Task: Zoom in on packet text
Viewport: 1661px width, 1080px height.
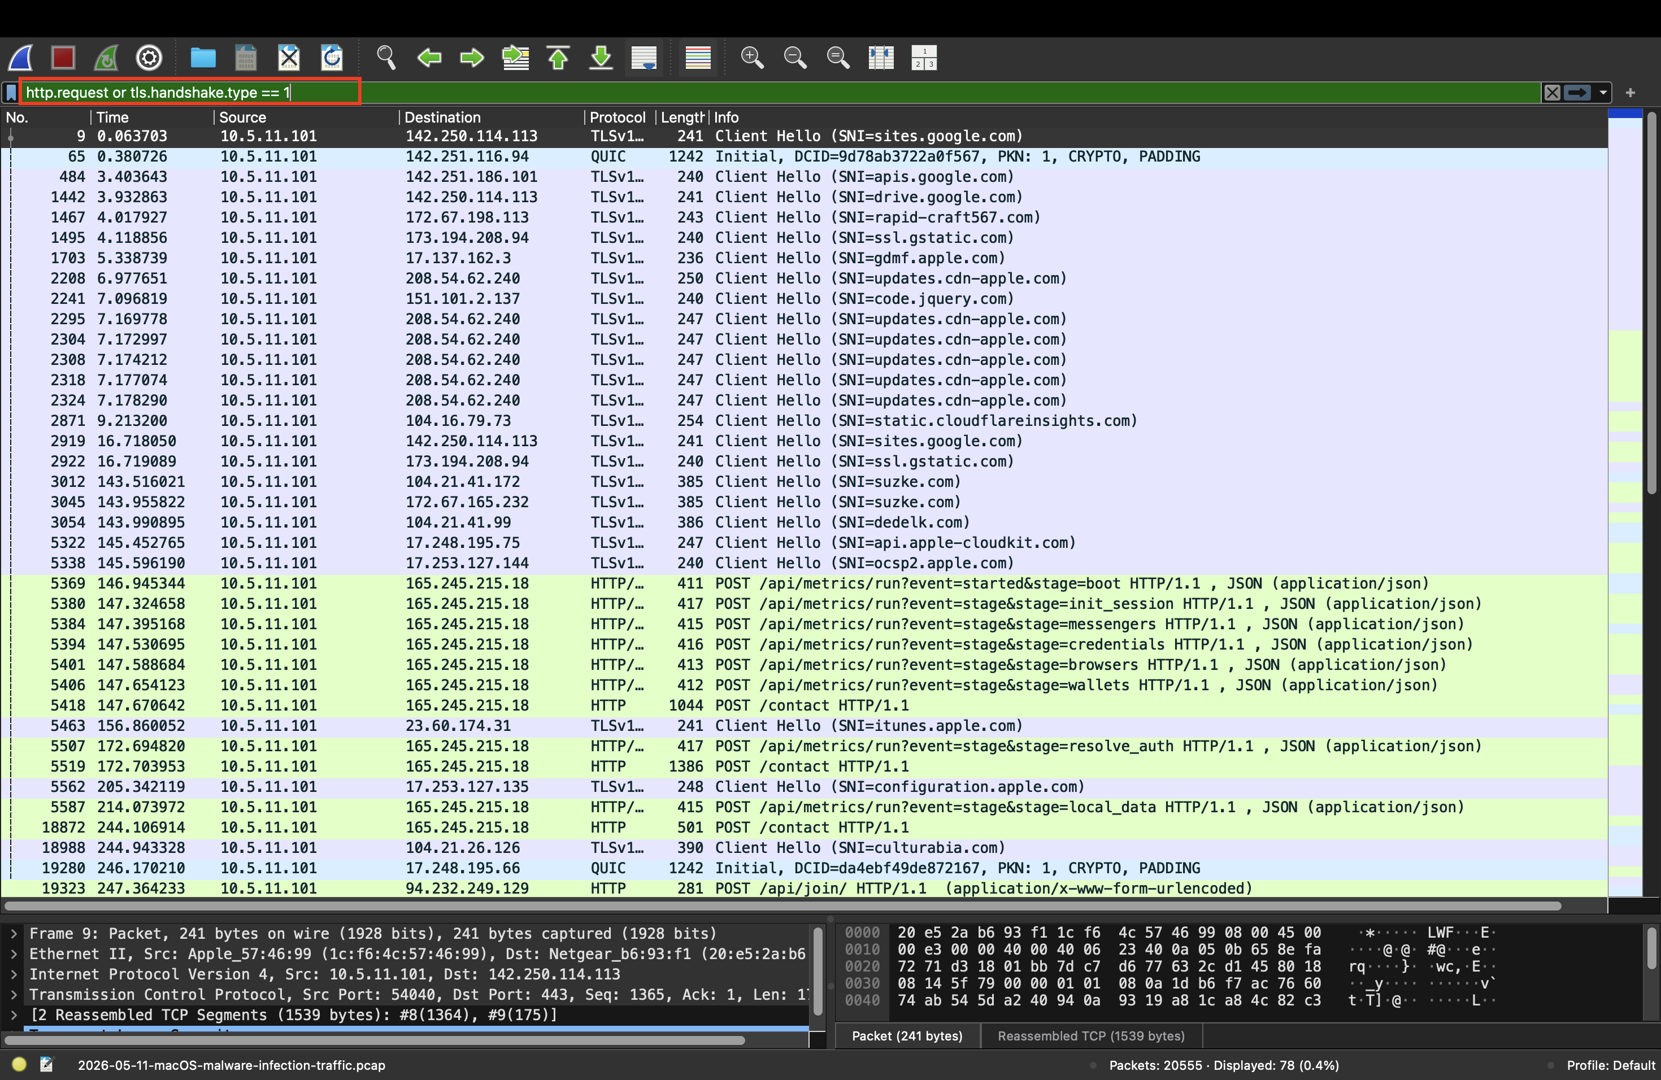Action: click(753, 57)
